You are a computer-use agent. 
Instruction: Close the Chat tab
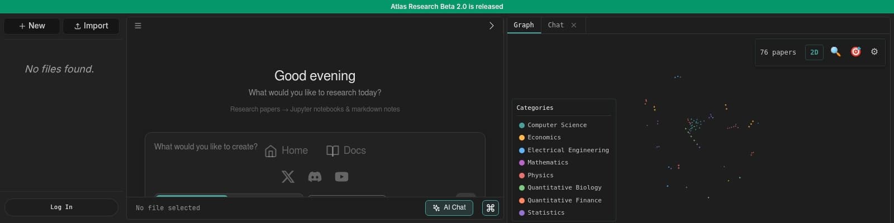[x=574, y=25]
